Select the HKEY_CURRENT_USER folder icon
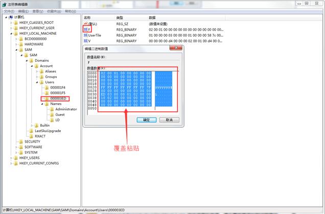This screenshot has width=325, height=214. [x=16, y=28]
